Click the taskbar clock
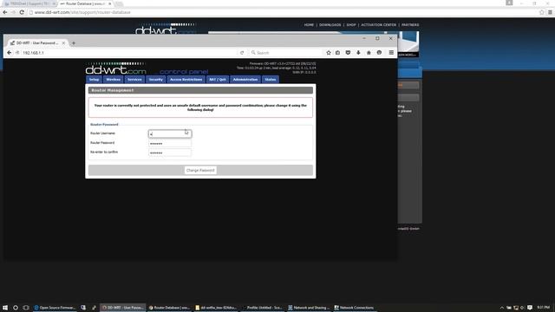Viewport: 555px width, 312px height. 544,308
